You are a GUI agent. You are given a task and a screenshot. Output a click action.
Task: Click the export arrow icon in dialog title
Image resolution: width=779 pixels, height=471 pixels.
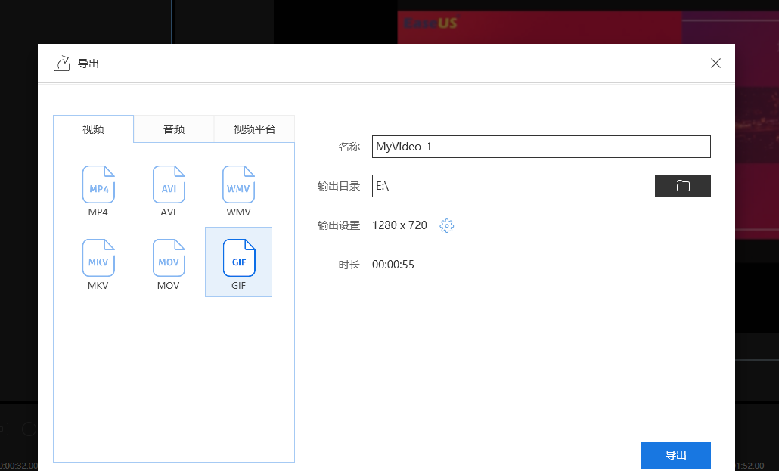pyautogui.click(x=61, y=64)
